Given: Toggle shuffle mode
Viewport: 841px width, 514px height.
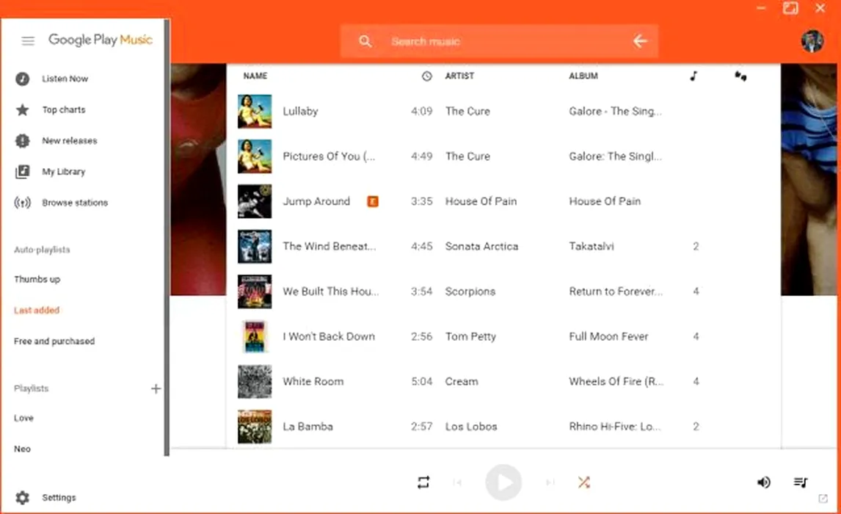Looking at the screenshot, I should tap(583, 482).
